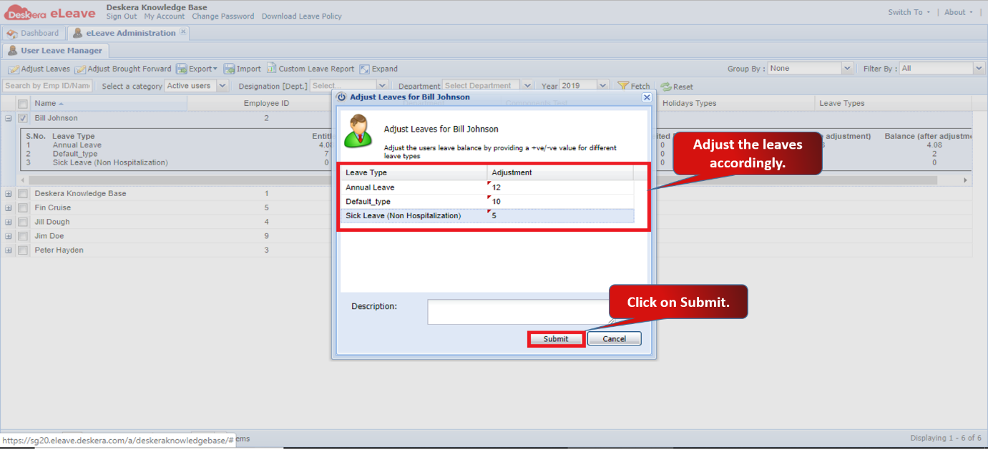
Task: Switch to the Dashboard tab
Action: pyautogui.click(x=33, y=33)
